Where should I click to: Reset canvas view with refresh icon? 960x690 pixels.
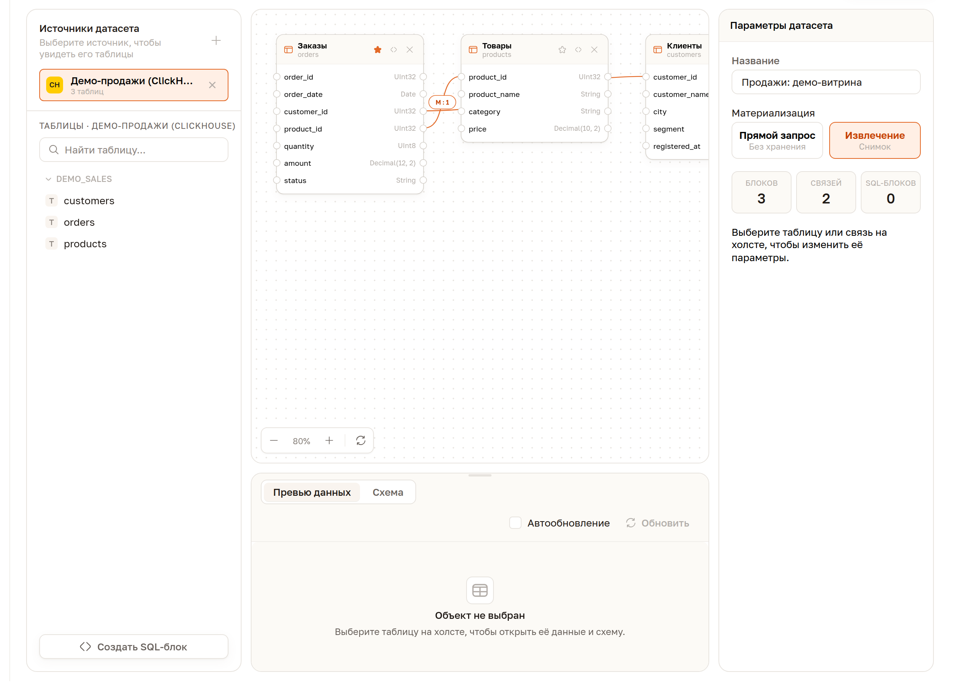(361, 441)
